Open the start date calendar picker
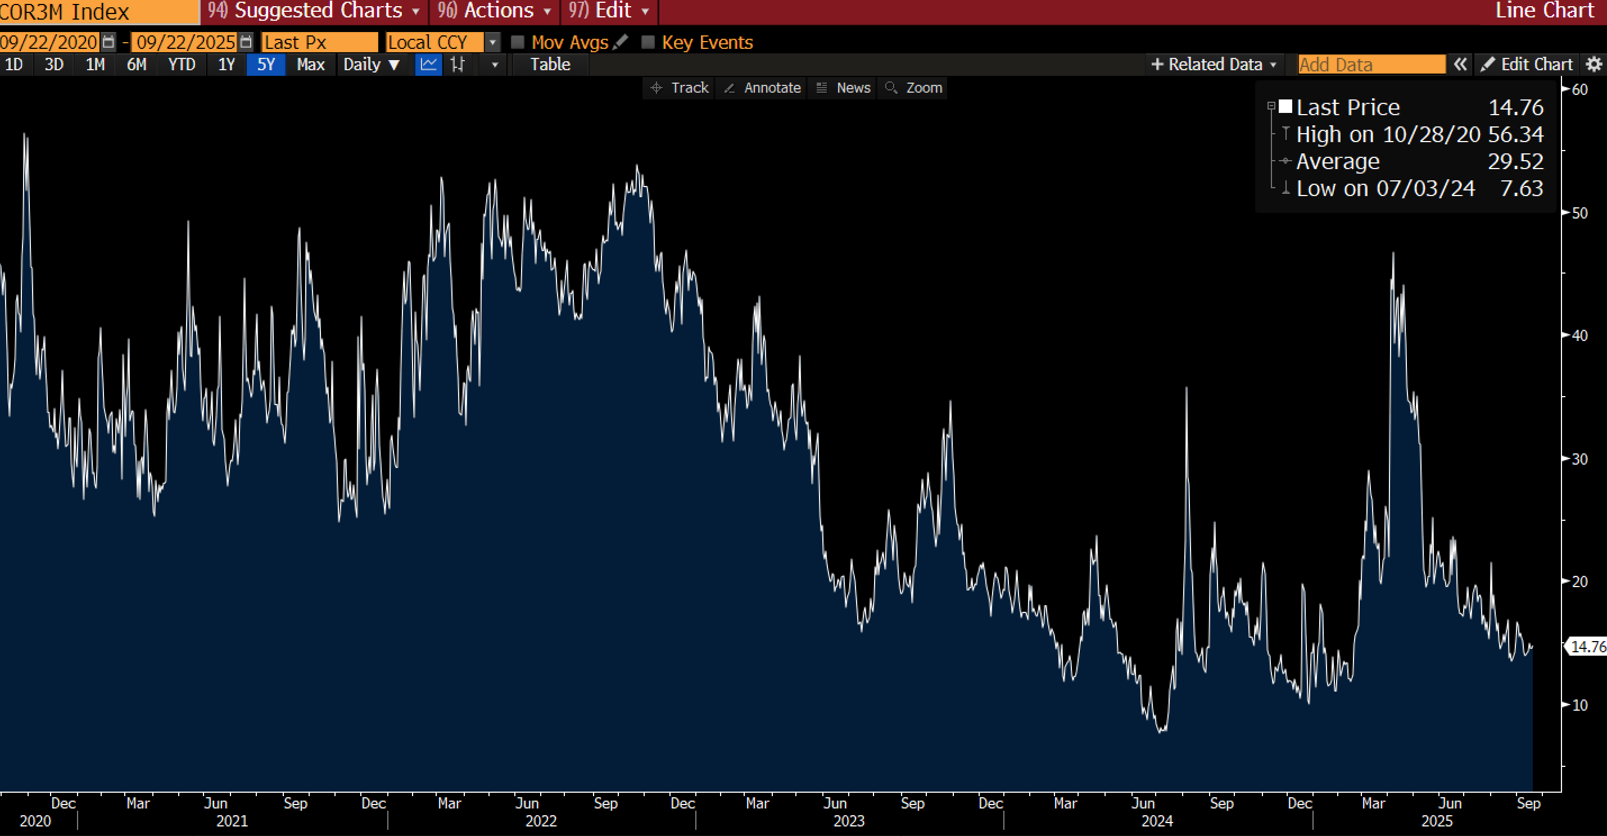This screenshot has height=836, width=1607. point(108,42)
